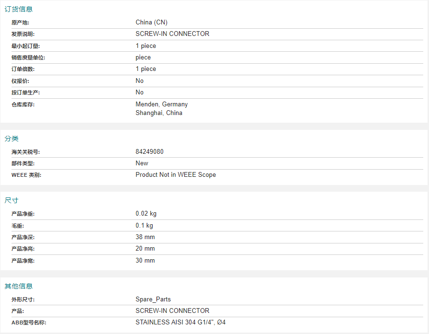
Task: Click the Shanghai, China warehouse entry
Action: coord(159,113)
